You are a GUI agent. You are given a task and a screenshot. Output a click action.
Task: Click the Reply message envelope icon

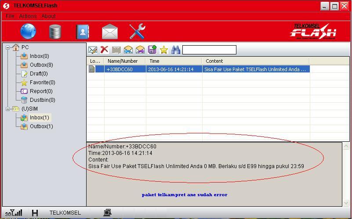point(128,50)
